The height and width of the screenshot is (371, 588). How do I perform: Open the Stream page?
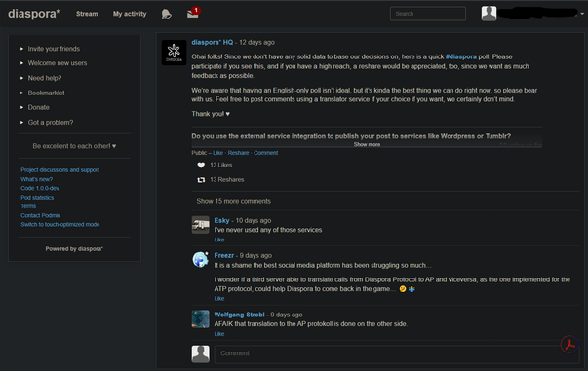point(87,14)
